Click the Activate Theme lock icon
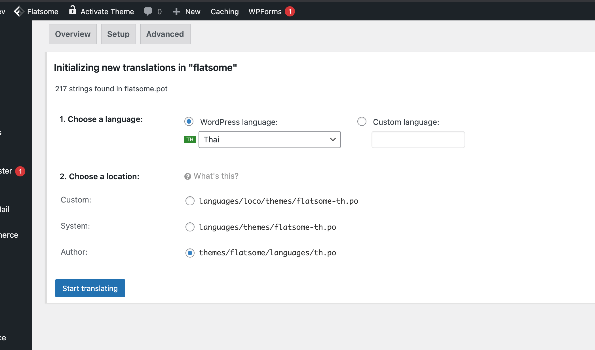Screen dimensions: 595x350 73,10
